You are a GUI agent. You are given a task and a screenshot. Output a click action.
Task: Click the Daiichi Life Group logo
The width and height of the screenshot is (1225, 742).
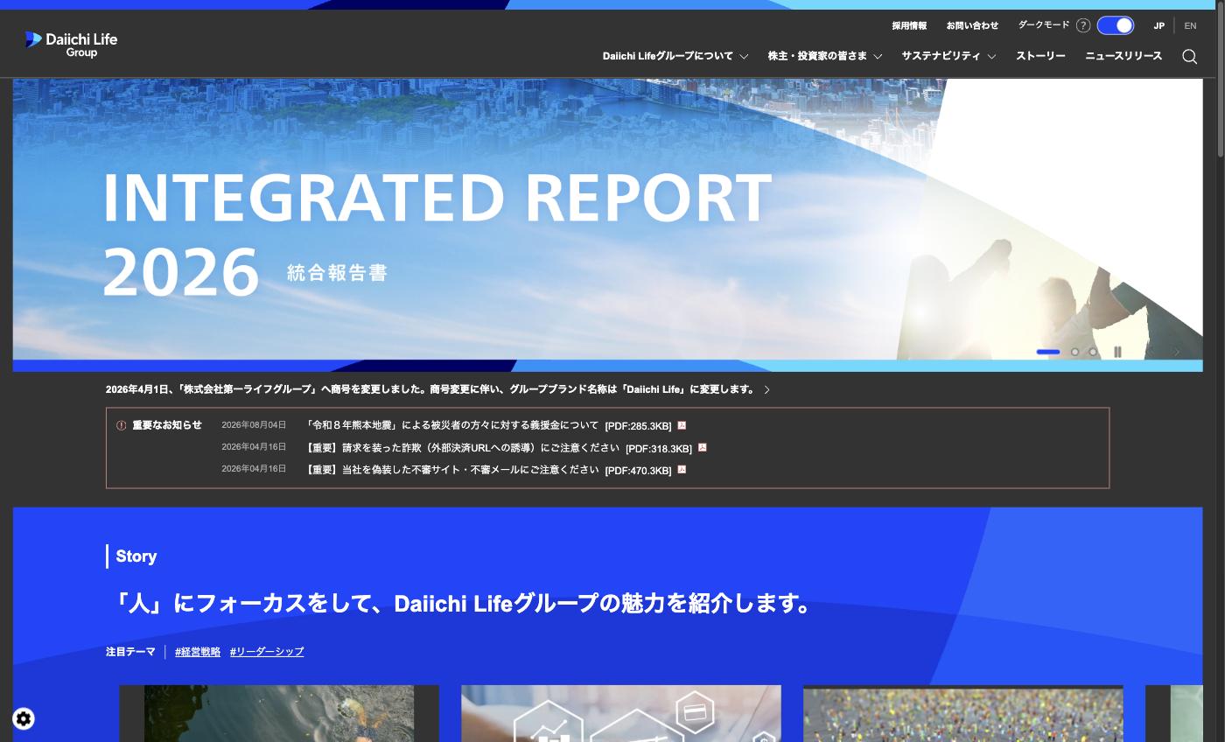coord(72,45)
